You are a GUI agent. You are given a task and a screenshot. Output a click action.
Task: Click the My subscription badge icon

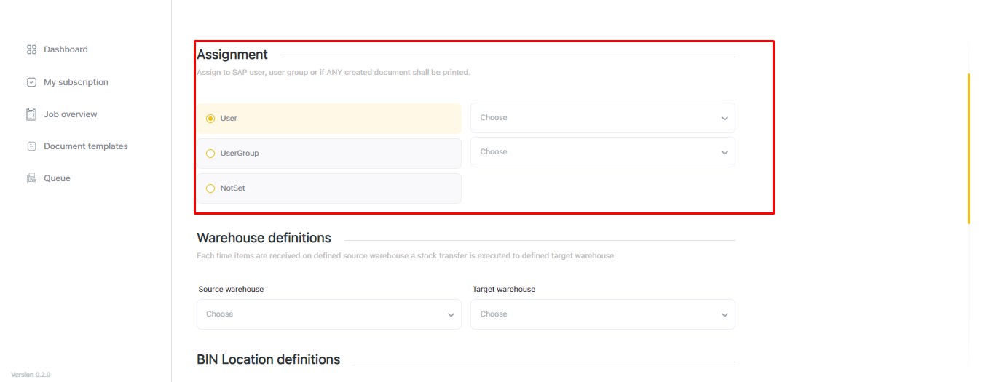click(31, 82)
